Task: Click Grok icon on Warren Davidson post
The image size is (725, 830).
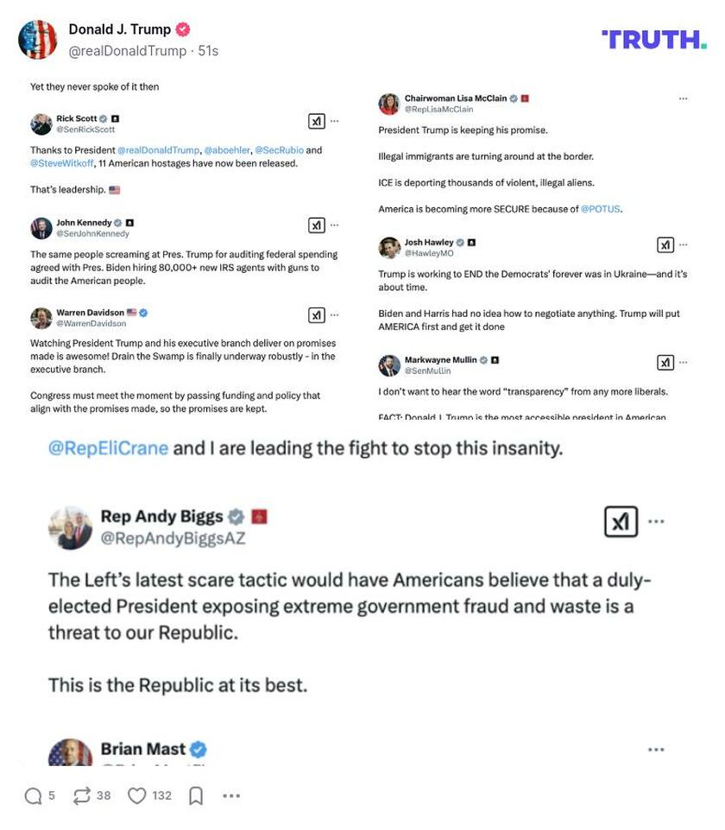Action: tap(317, 315)
